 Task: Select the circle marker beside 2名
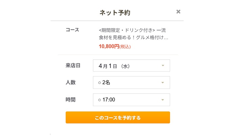pyautogui.click(x=100, y=83)
